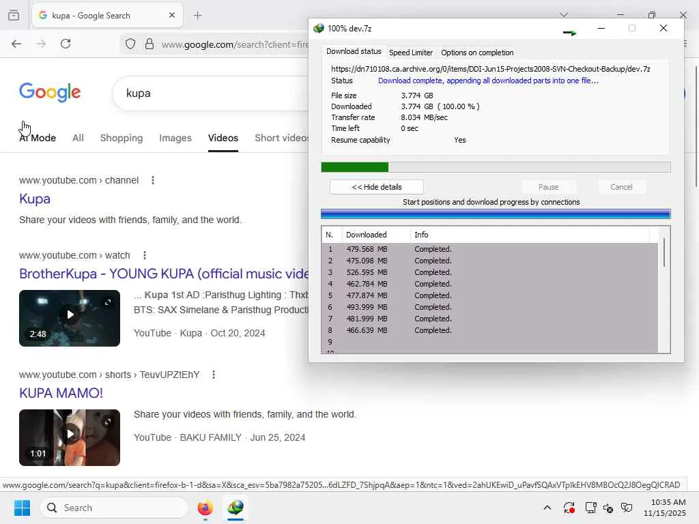Click the sync tray icon with red dot
Screen dimensions: 699x524
(x=569, y=508)
